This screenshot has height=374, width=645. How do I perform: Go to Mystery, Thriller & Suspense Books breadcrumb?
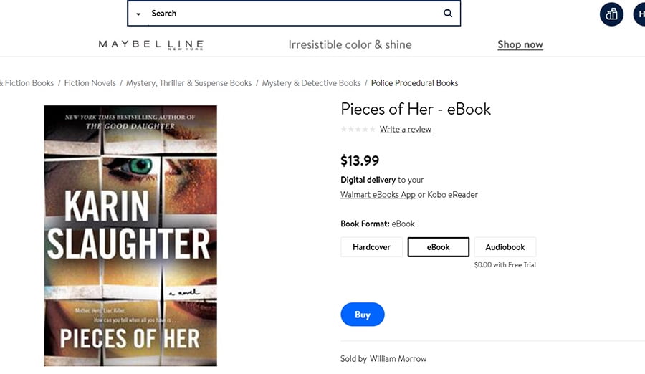[188, 83]
